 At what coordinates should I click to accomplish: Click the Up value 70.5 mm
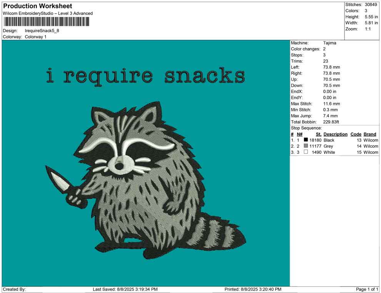coord(331,79)
